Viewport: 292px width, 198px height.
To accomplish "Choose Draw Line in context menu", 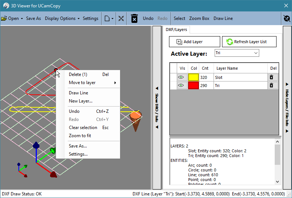I will click(88, 93).
